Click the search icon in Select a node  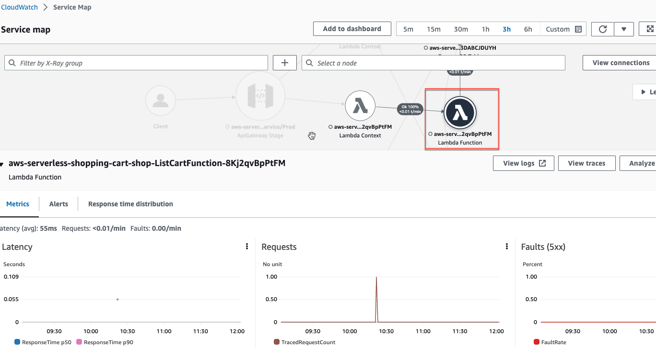(310, 63)
